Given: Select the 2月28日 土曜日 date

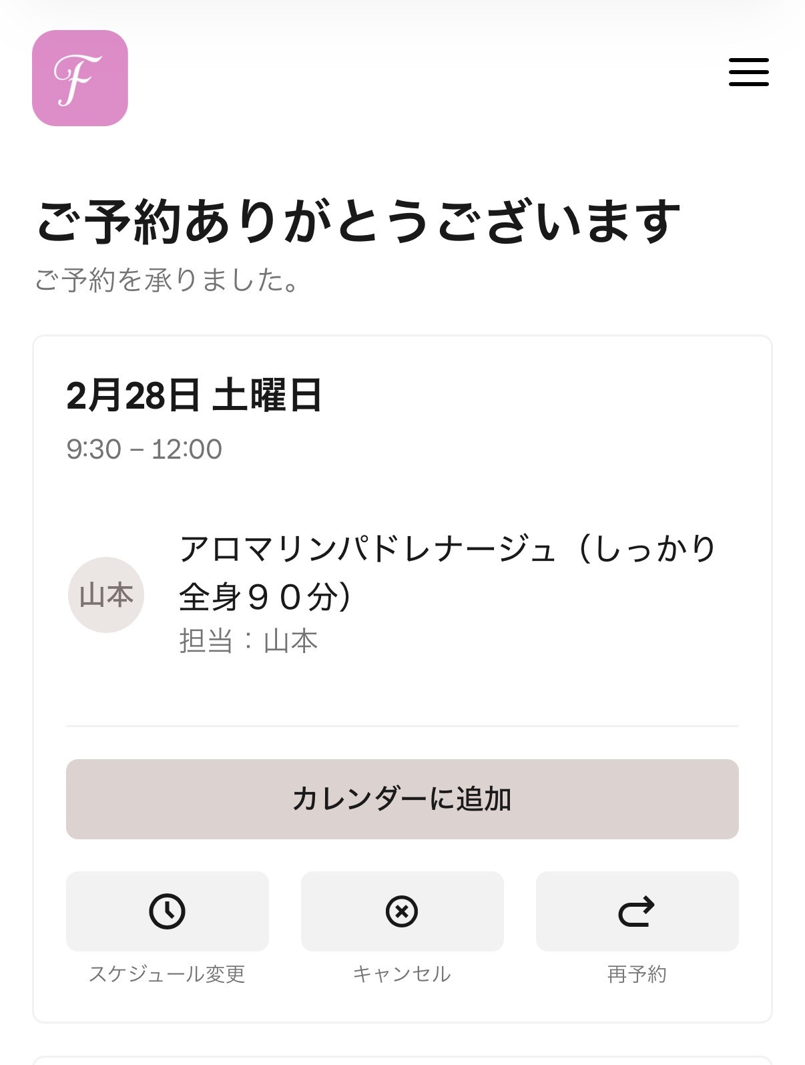Looking at the screenshot, I should (x=194, y=395).
